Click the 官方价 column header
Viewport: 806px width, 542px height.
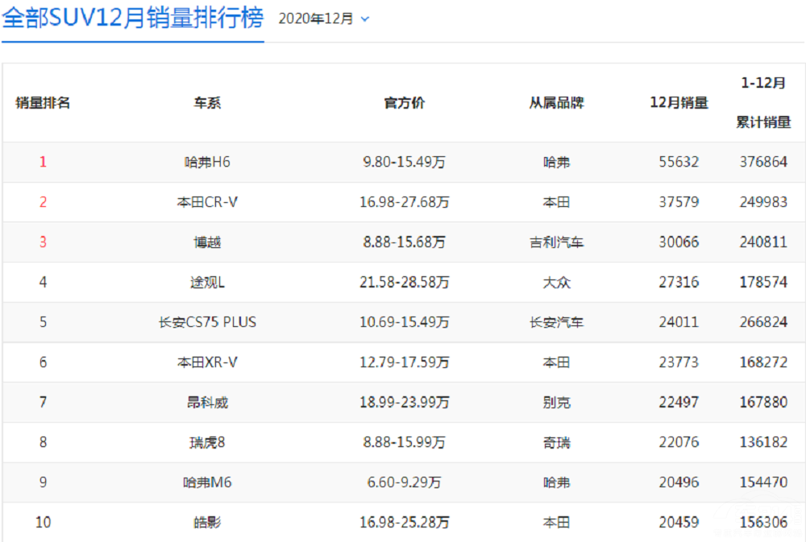pos(404,103)
